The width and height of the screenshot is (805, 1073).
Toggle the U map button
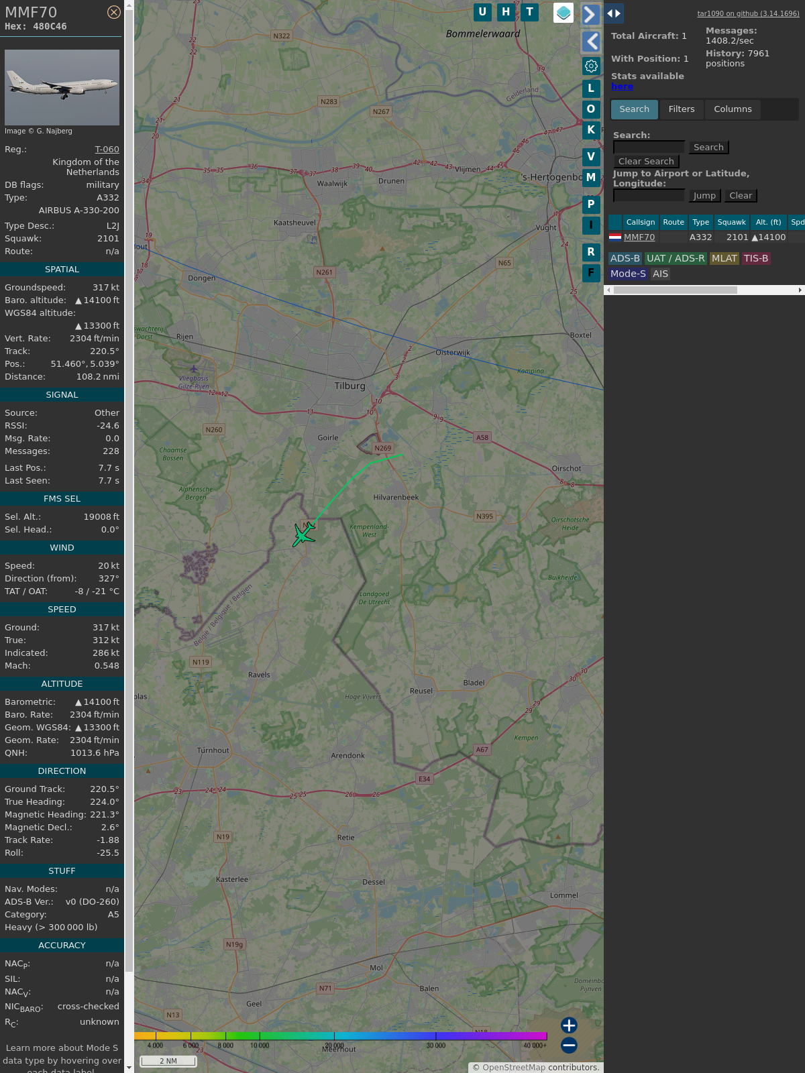pyautogui.click(x=482, y=12)
